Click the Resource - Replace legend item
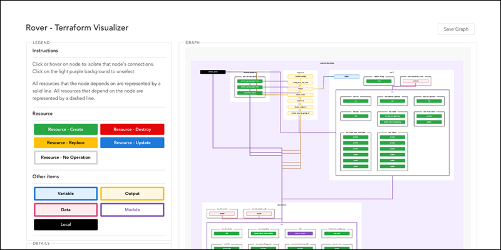Image resolution: width=501 pixels, height=250 pixels. (x=66, y=142)
